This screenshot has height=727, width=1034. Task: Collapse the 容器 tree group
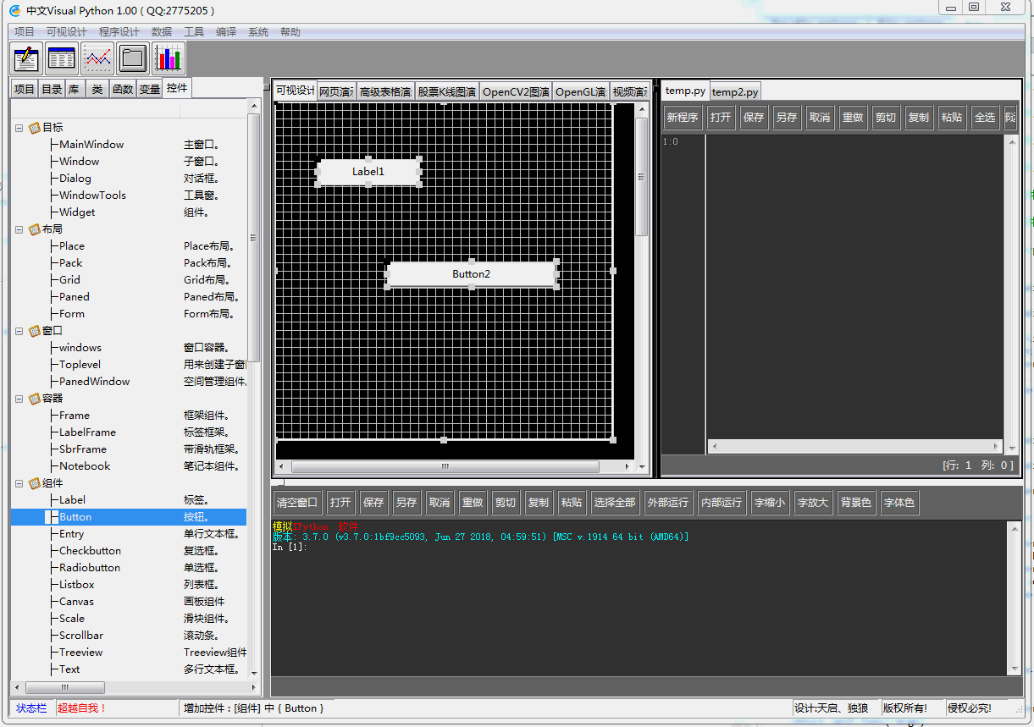19,399
